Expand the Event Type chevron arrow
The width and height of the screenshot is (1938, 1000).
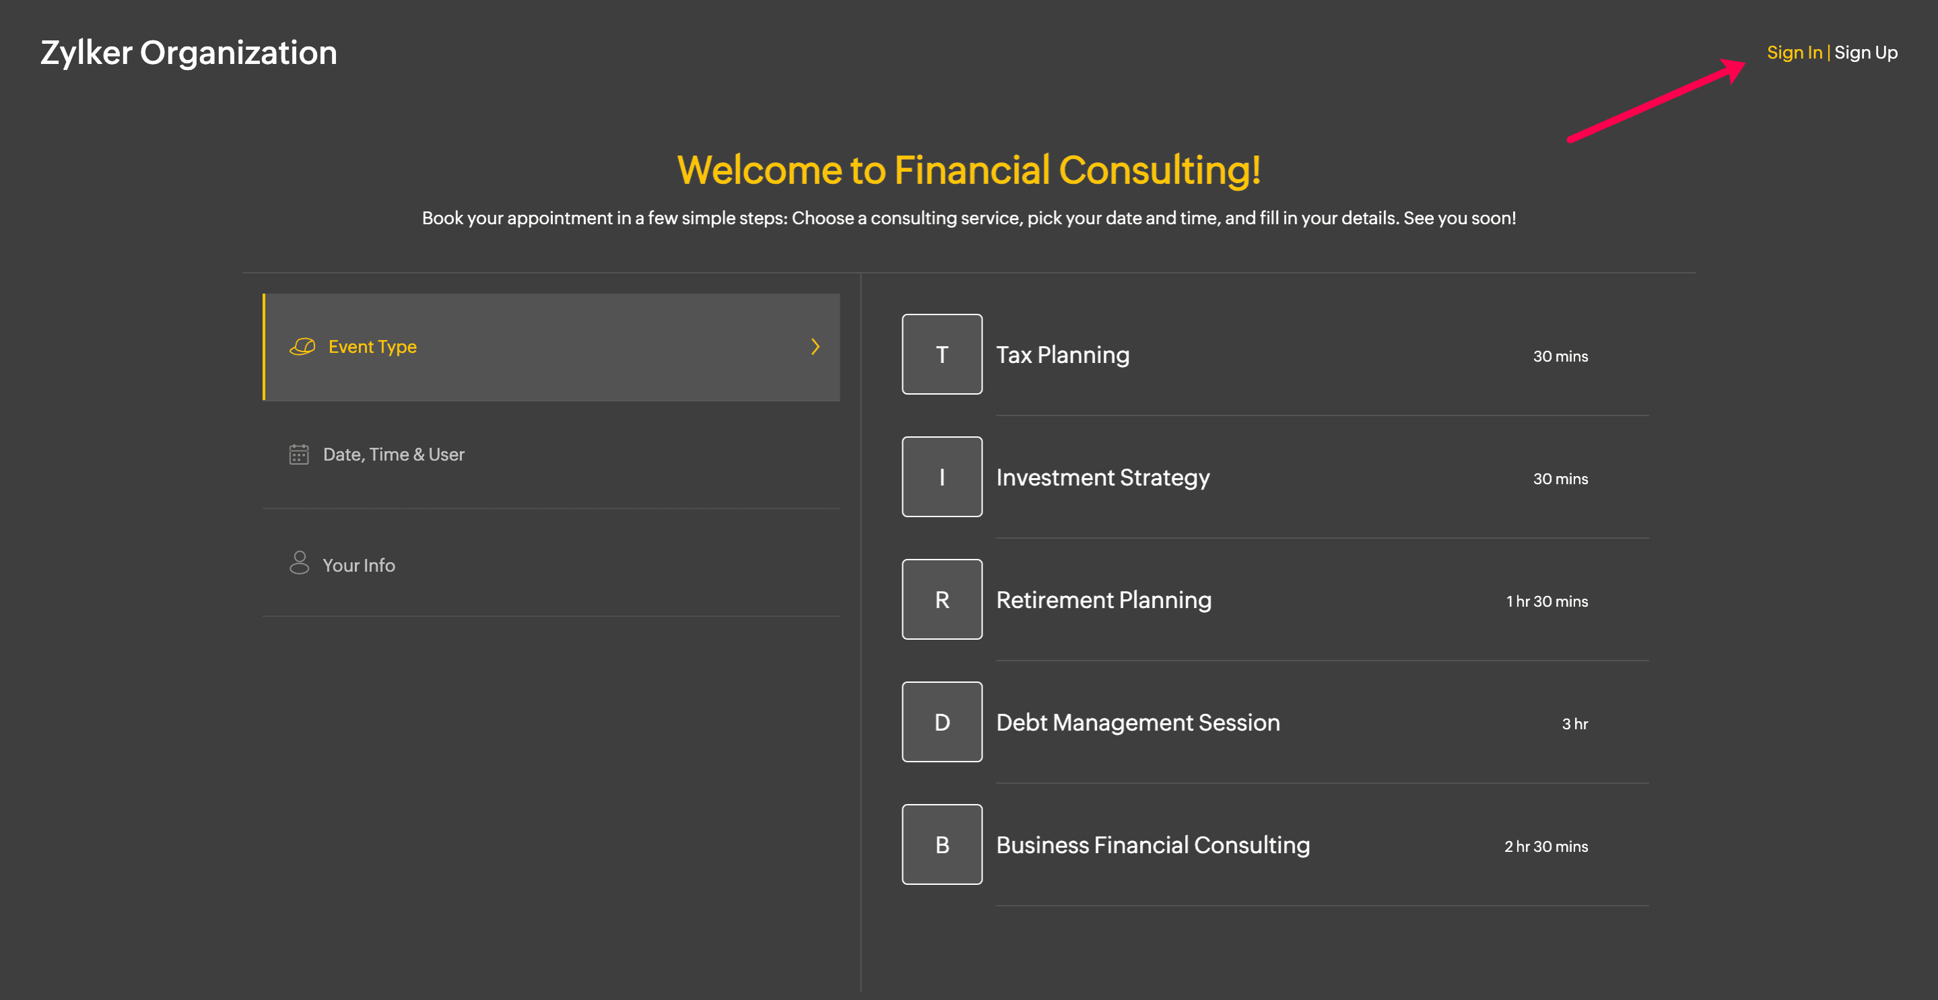click(x=815, y=346)
